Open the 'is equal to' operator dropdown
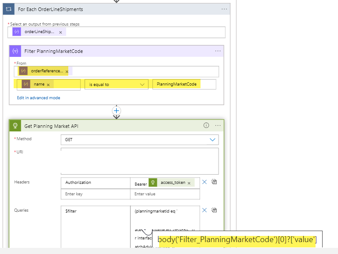338x254 pixels. click(x=116, y=85)
